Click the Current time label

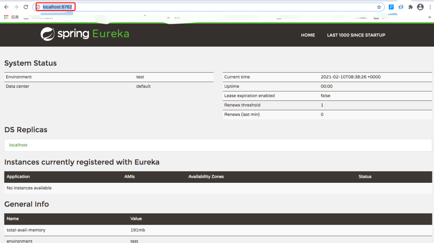tap(237, 77)
